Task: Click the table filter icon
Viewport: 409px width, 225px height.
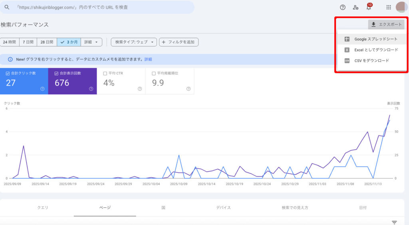Action: coord(394,222)
